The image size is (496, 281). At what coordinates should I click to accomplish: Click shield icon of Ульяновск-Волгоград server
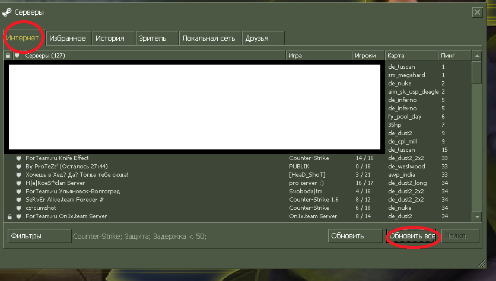(18, 191)
